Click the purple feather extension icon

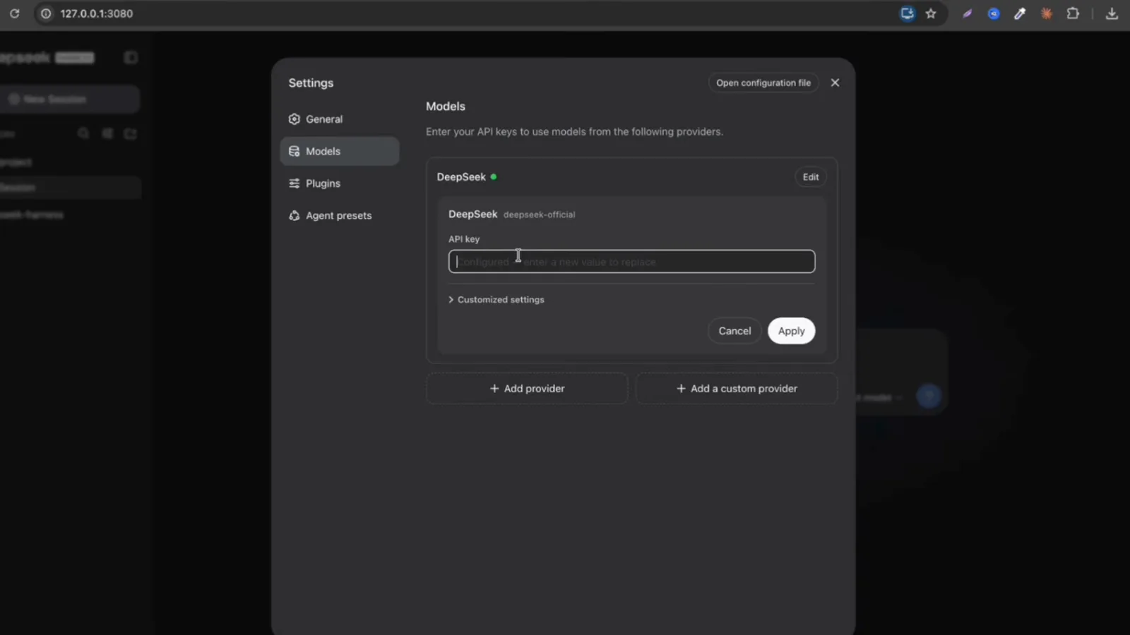click(967, 13)
